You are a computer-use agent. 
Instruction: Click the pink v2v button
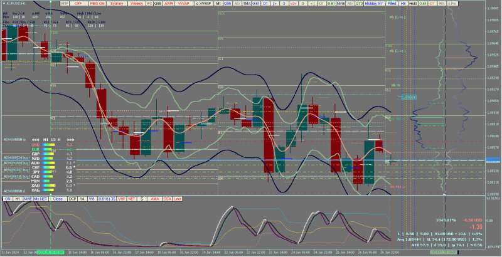click(293, 4)
